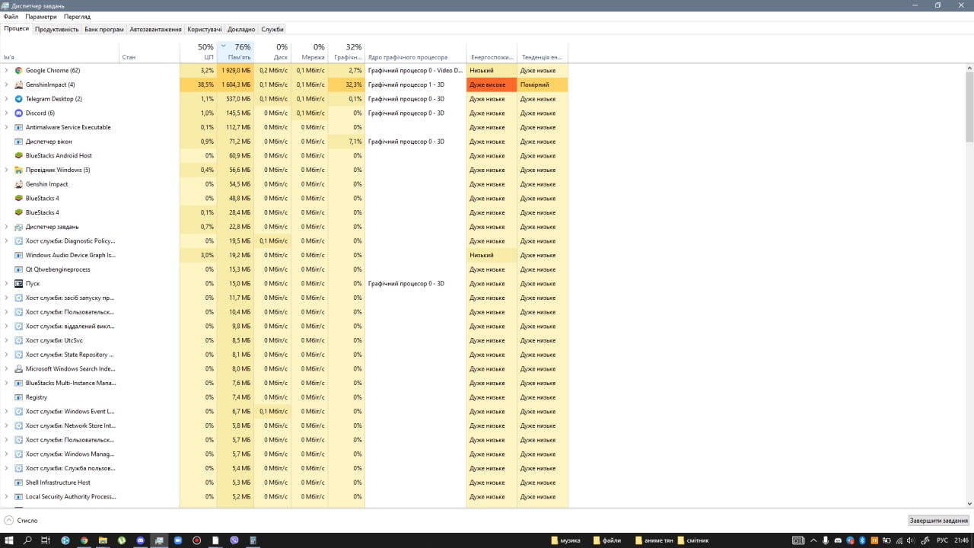The image size is (974, 548).
Task: Expand the Пуск process row
Action: click(x=6, y=283)
